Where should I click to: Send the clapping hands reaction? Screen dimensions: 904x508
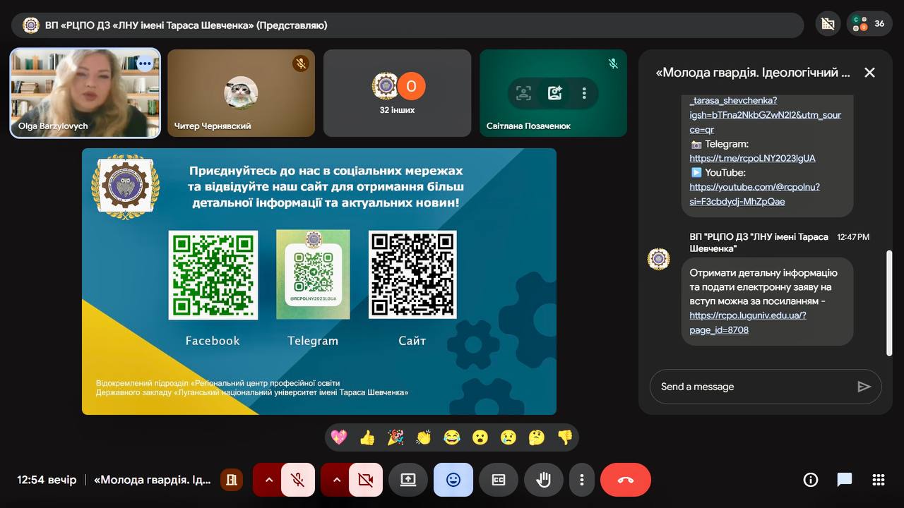click(424, 437)
